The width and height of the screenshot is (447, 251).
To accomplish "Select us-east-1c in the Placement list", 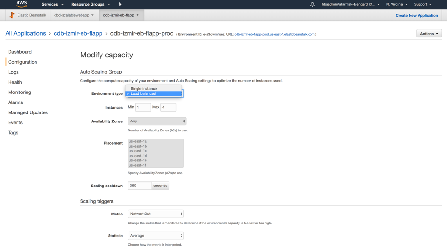I will [155, 151].
